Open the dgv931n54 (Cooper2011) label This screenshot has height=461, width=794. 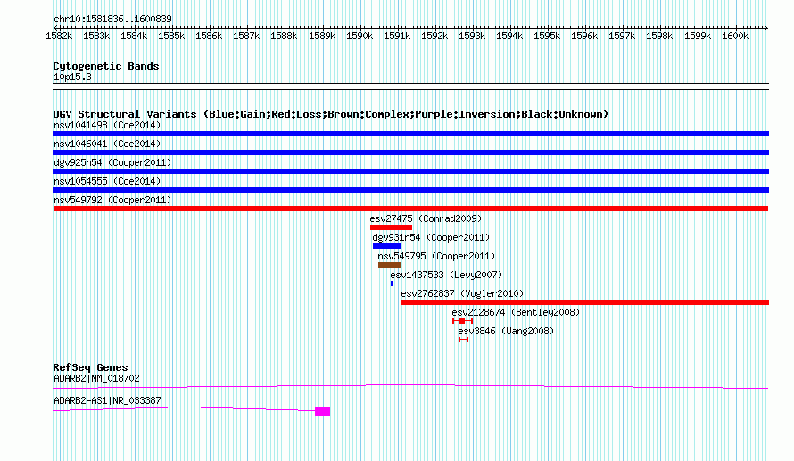[x=431, y=237]
